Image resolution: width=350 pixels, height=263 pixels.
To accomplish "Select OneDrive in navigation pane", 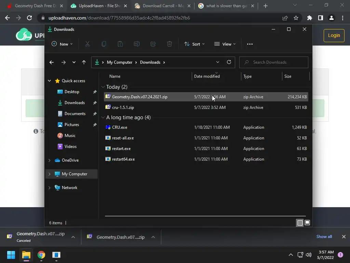I will 70,160.
